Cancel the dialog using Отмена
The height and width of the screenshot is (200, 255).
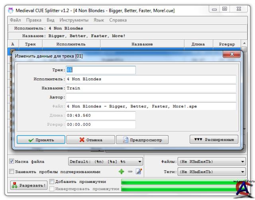pyautogui.click(x=90, y=140)
